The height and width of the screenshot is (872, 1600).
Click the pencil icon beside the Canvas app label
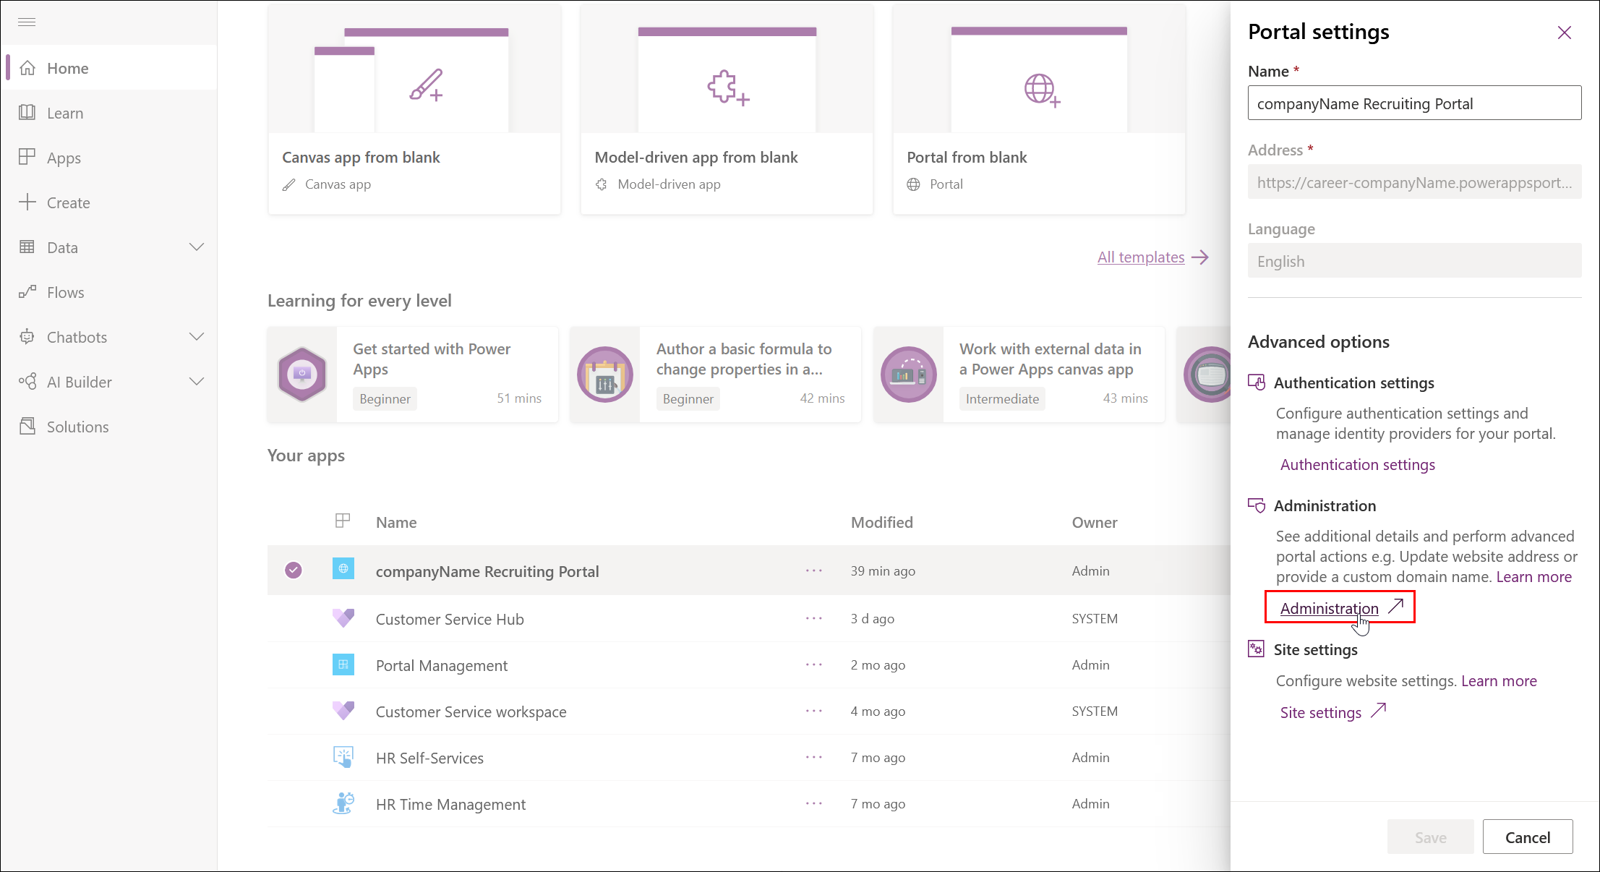coord(288,184)
